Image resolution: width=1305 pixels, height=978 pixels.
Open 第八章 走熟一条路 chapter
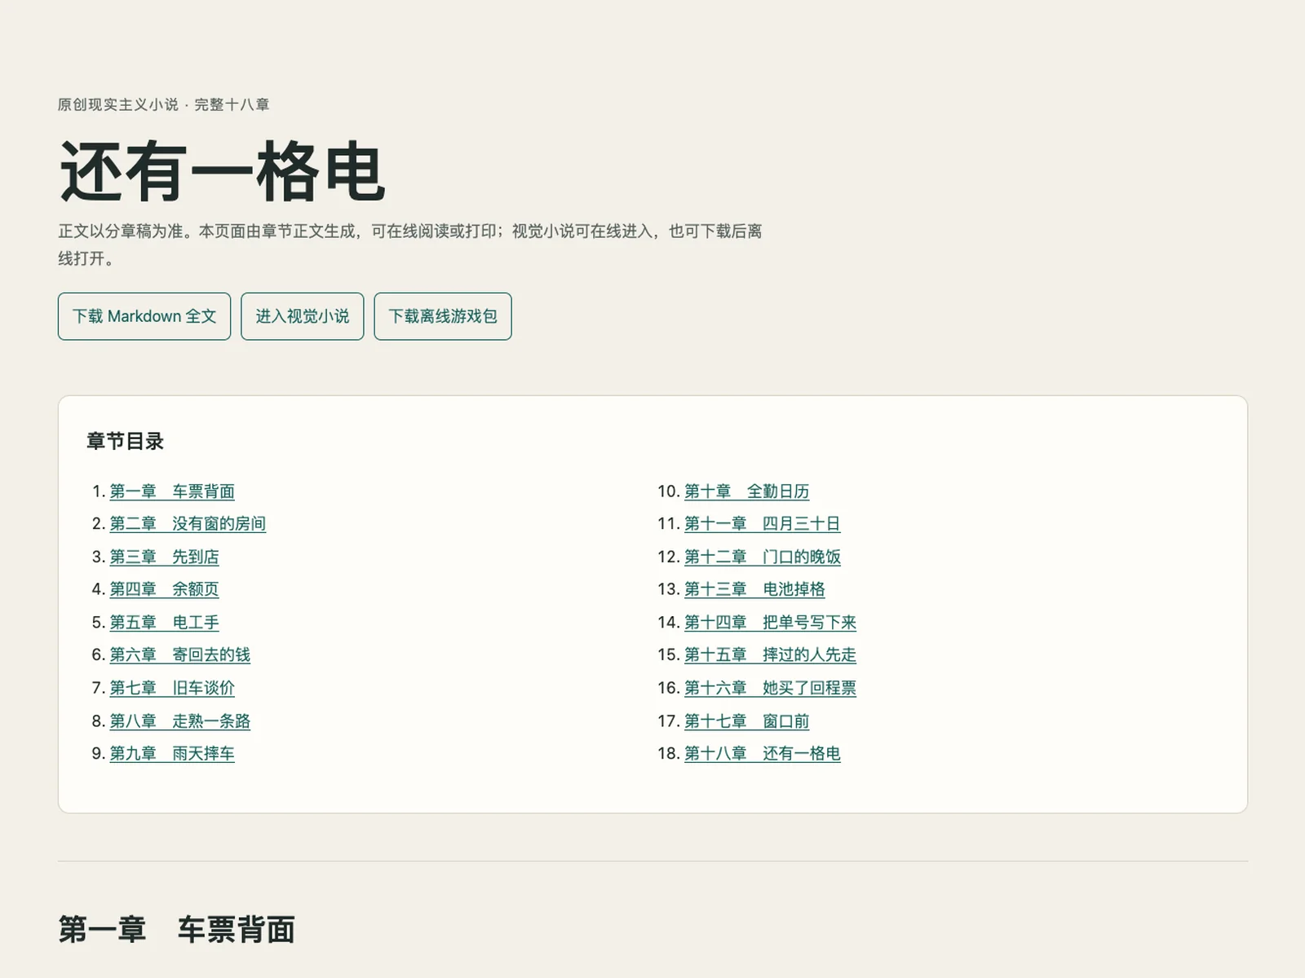point(180,721)
